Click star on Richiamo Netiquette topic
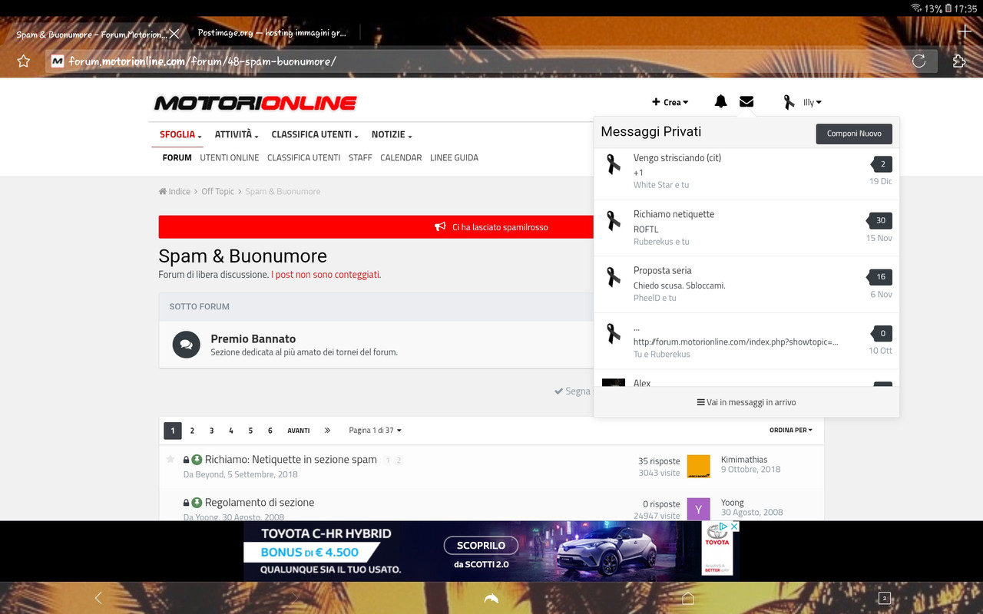Screen dimensions: 983x614 tap(170, 459)
